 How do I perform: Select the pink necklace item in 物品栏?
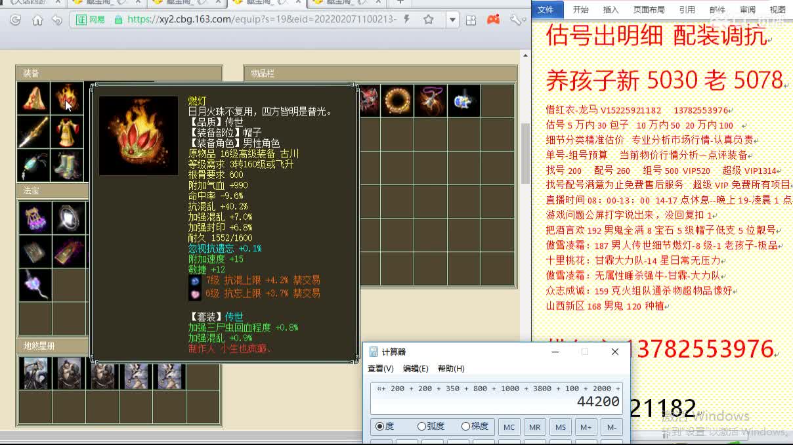point(431,100)
